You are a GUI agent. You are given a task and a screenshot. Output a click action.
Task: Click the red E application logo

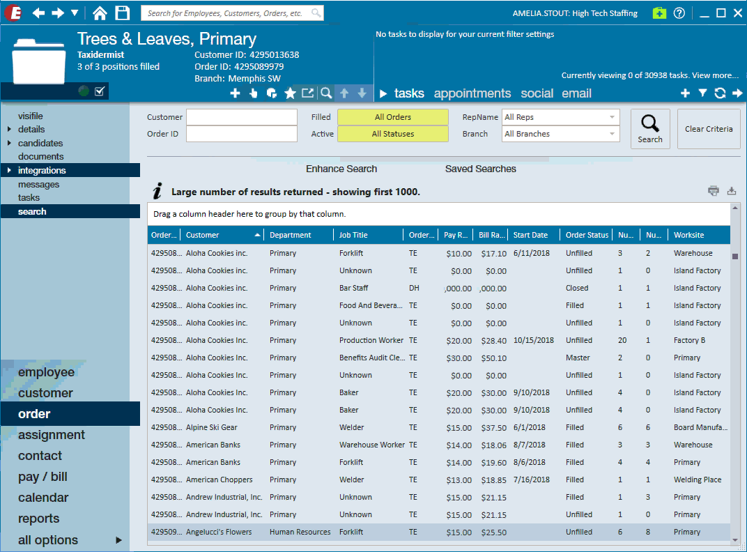click(x=13, y=13)
